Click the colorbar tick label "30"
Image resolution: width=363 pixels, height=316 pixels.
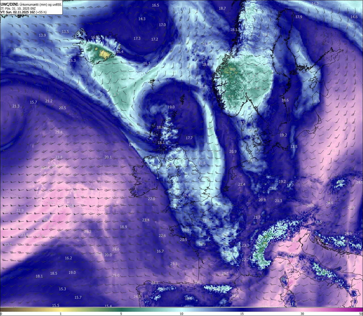click(302, 314)
